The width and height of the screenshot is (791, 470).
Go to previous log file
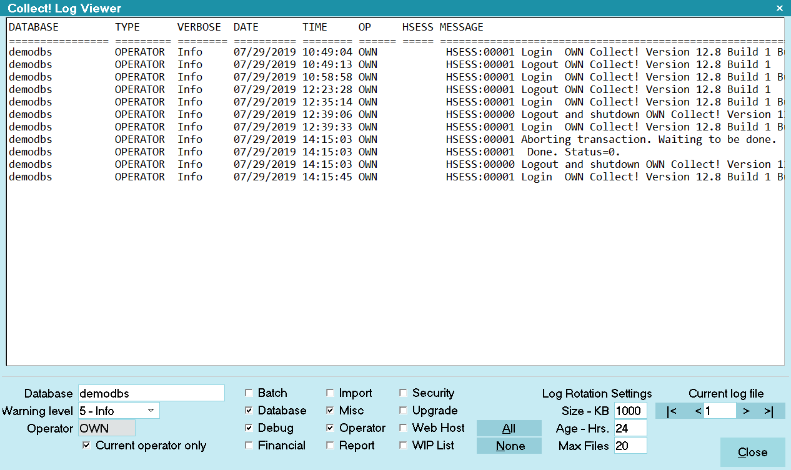tap(697, 411)
